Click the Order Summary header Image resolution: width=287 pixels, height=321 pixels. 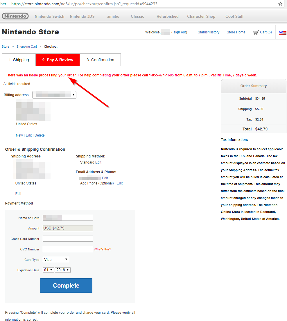(254, 86)
